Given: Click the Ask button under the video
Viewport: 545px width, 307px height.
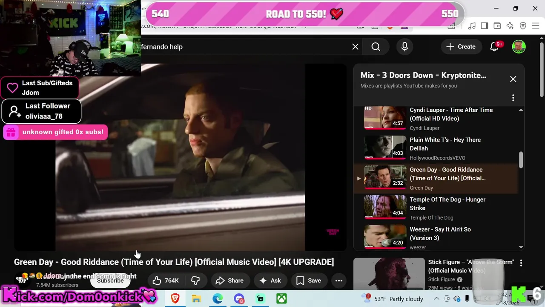Looking at the screenshot, I should [x=270, y=281].
